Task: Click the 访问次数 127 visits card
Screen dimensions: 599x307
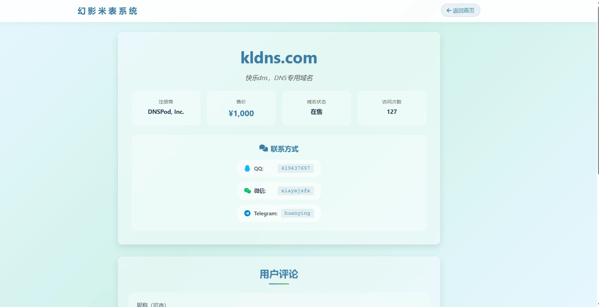Action: coord(391,108)
